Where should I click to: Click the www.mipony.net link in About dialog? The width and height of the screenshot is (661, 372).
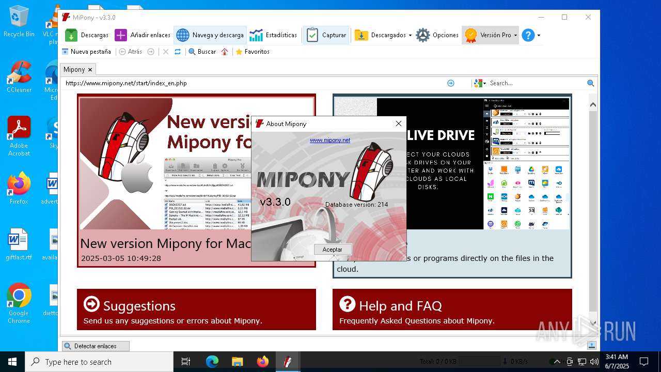pos(330,140)
